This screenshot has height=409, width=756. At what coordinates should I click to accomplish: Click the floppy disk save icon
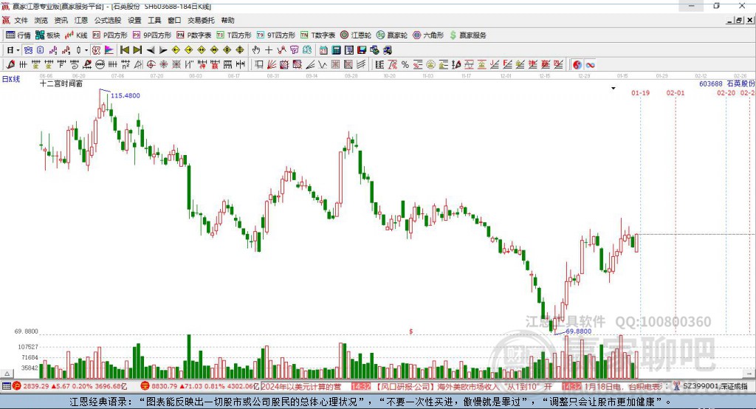(362, 50)
